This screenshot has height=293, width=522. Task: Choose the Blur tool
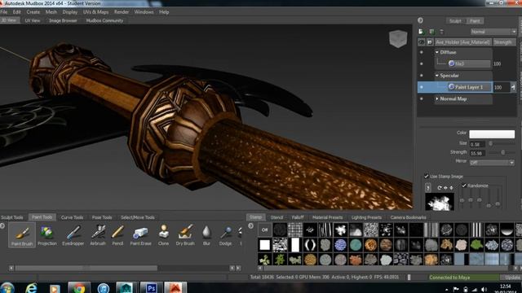click(206, 235)
